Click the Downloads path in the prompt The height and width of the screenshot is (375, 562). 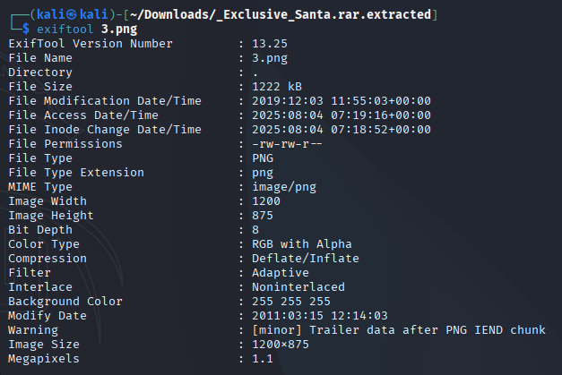(x=281, y=14)
